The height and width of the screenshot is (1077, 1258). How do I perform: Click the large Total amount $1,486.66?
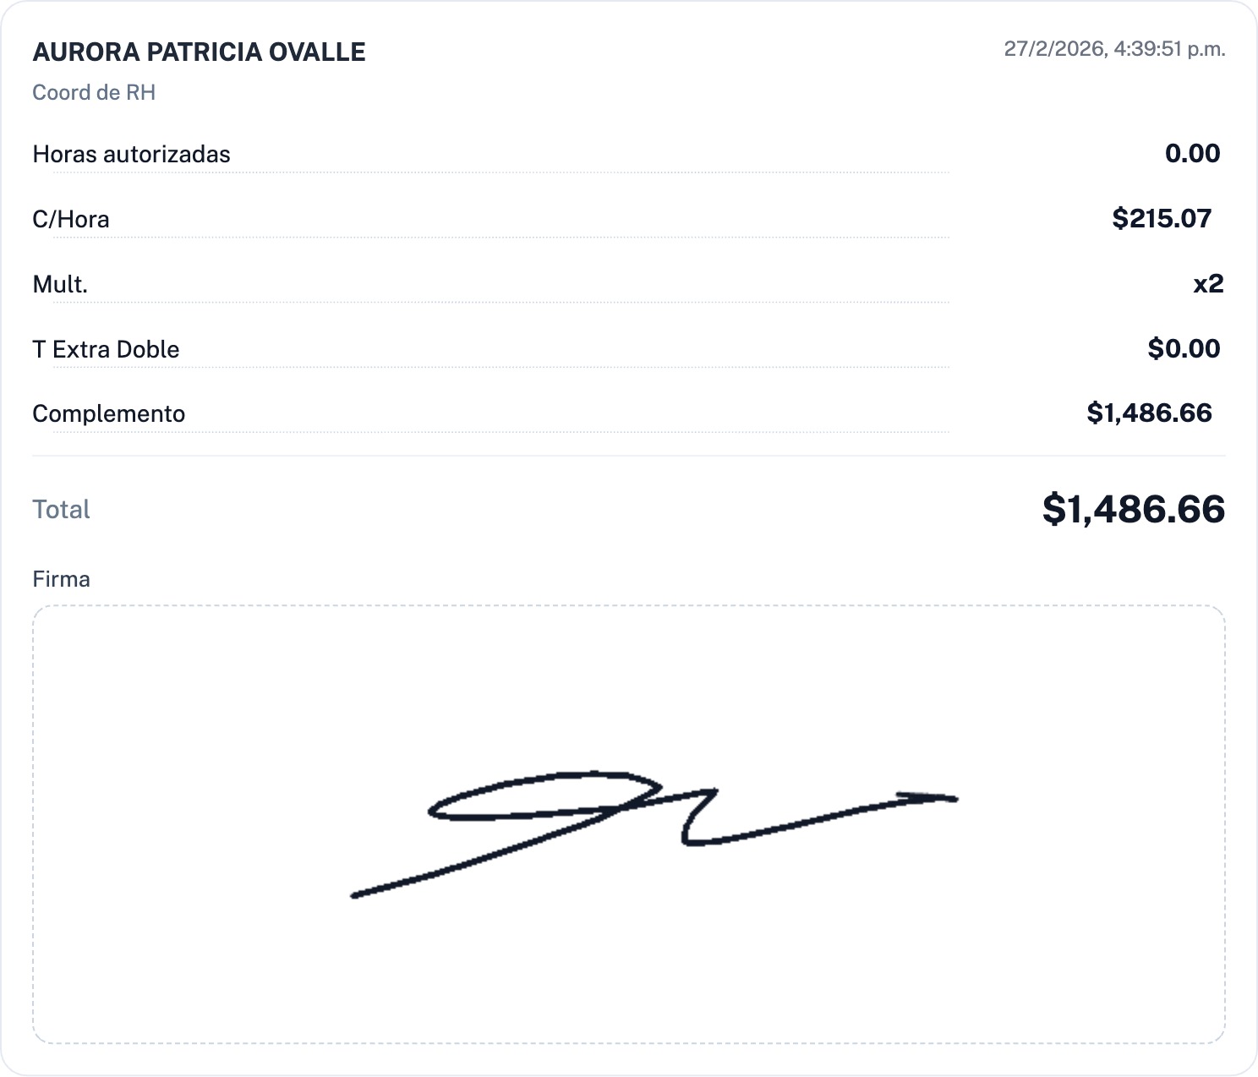1133,509
